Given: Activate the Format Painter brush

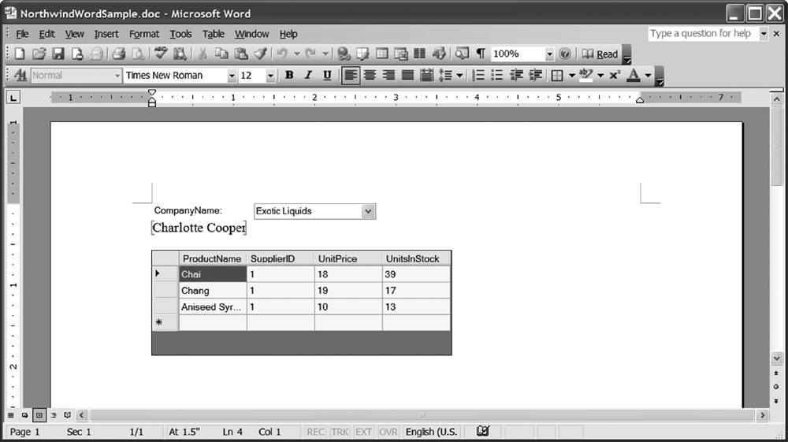Looking at the screenshot, I should tap(260, 54).
